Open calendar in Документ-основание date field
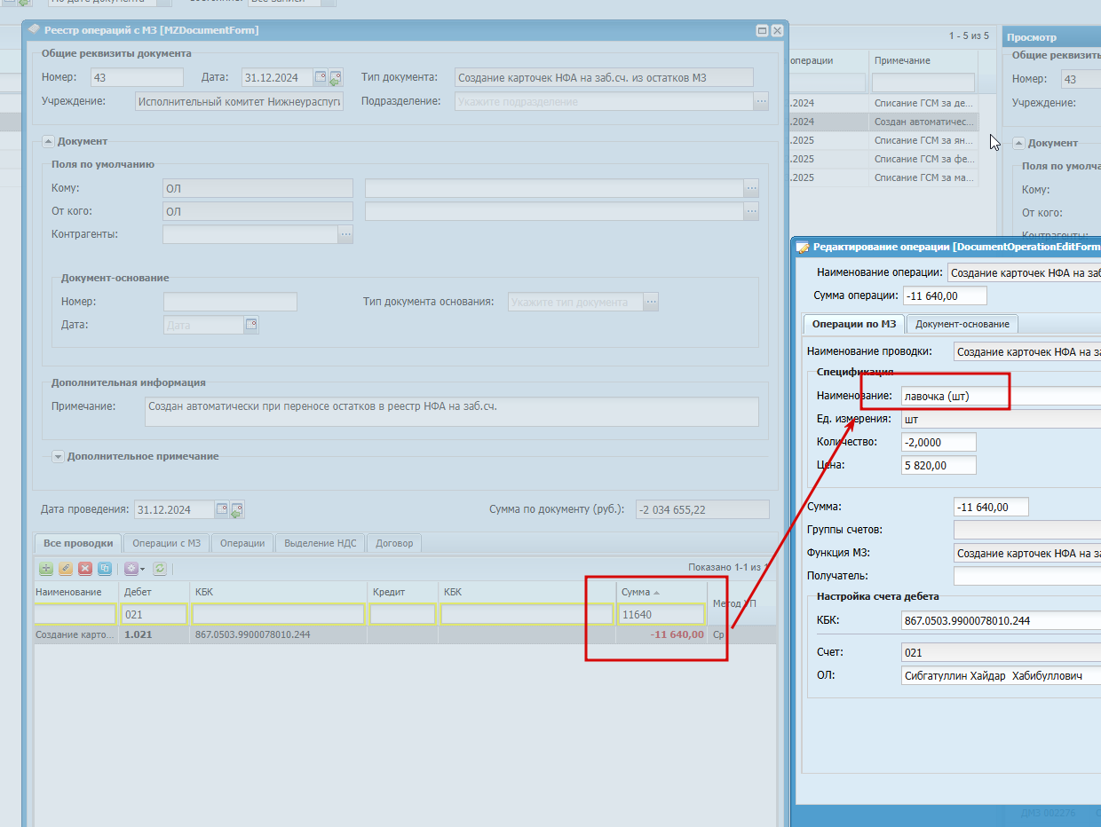Screen dimensions: 1101x827 (x=251, y=325)
